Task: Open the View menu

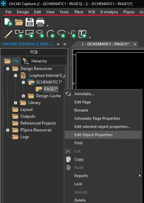Action: coord(50,12)
